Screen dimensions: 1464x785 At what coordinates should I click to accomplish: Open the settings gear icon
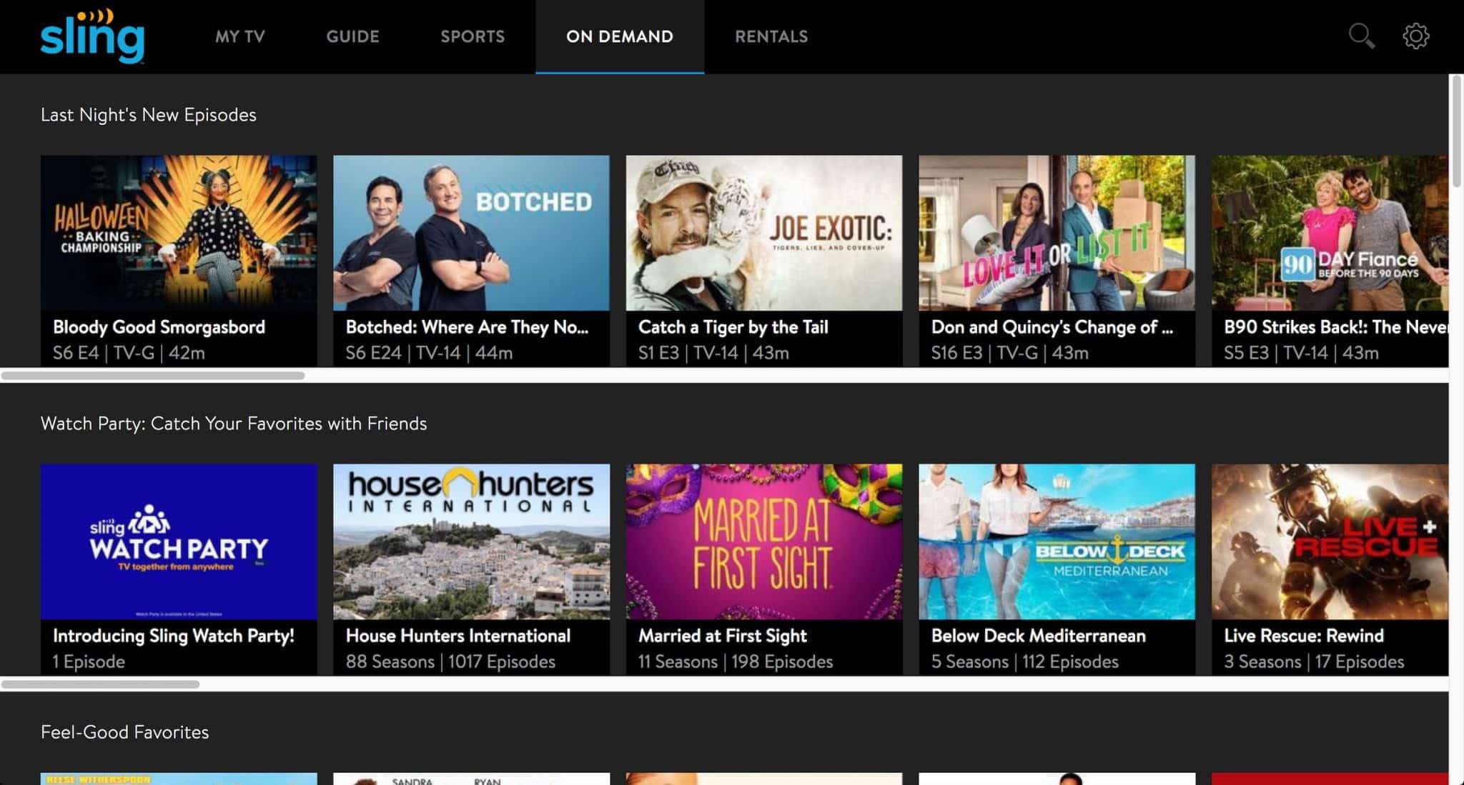1415,36
